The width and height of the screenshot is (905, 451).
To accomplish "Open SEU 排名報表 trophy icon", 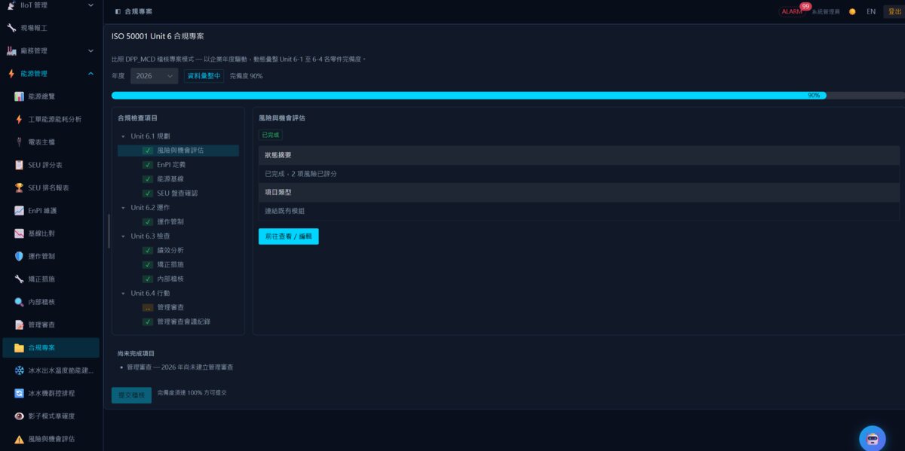I will (19, 187).
